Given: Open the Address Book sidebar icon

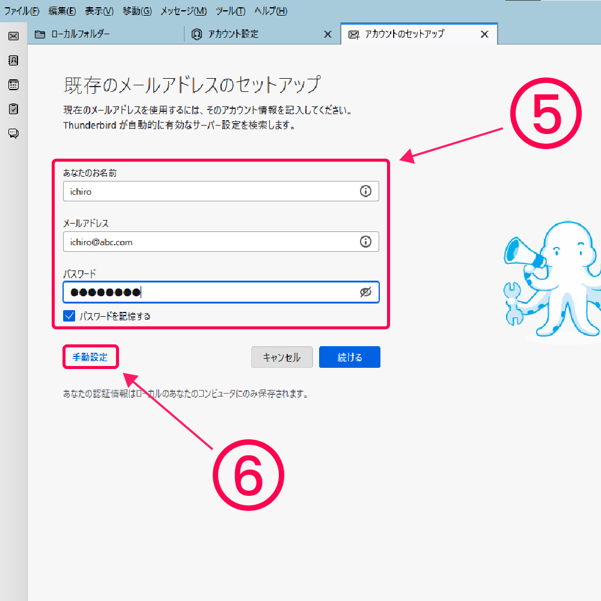Looking at the screenshot, I should [x=13, y=60].
